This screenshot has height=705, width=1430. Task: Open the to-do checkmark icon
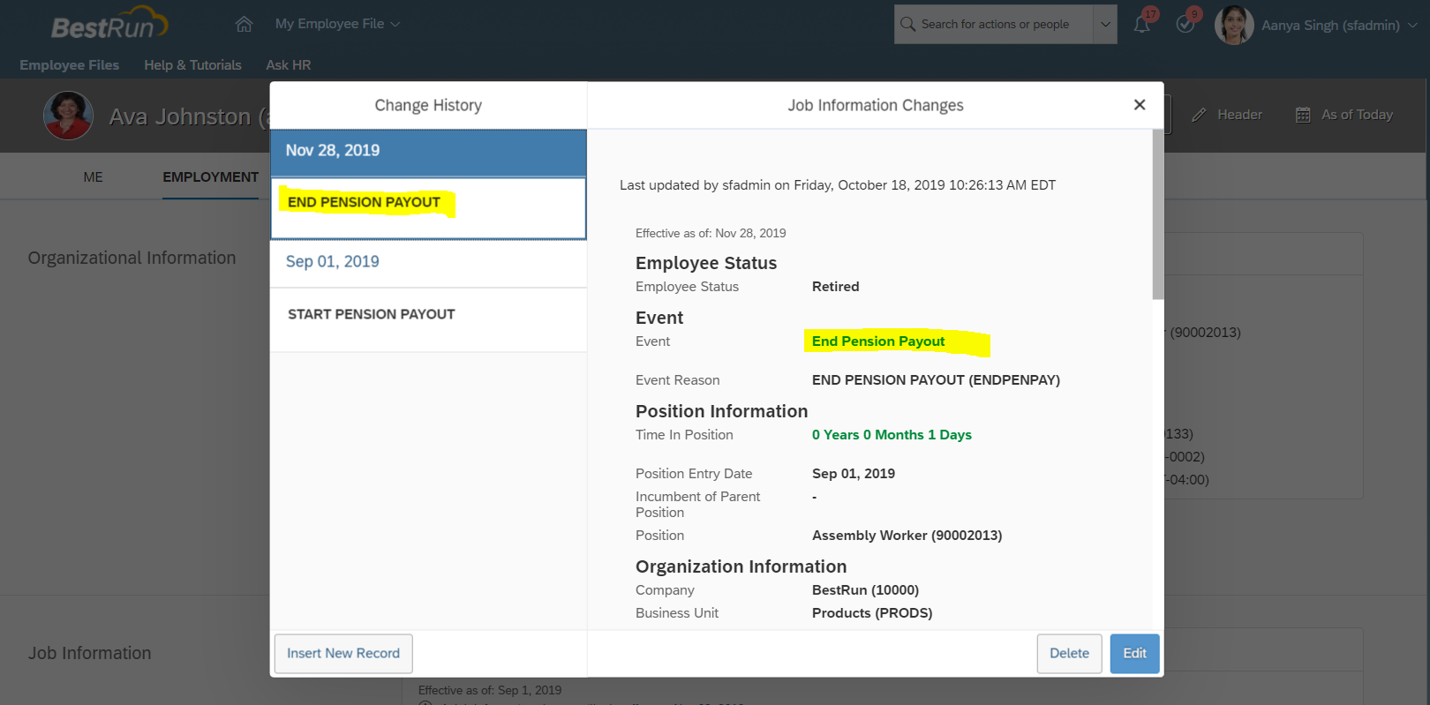[1185, 25]
